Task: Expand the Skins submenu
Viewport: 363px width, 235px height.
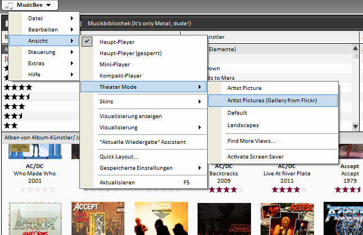Action: tap(144, 102)
